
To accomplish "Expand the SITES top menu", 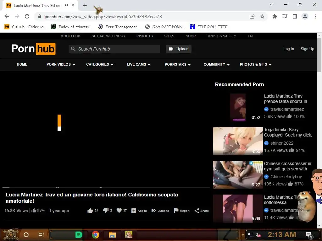I will click(169, 36).
